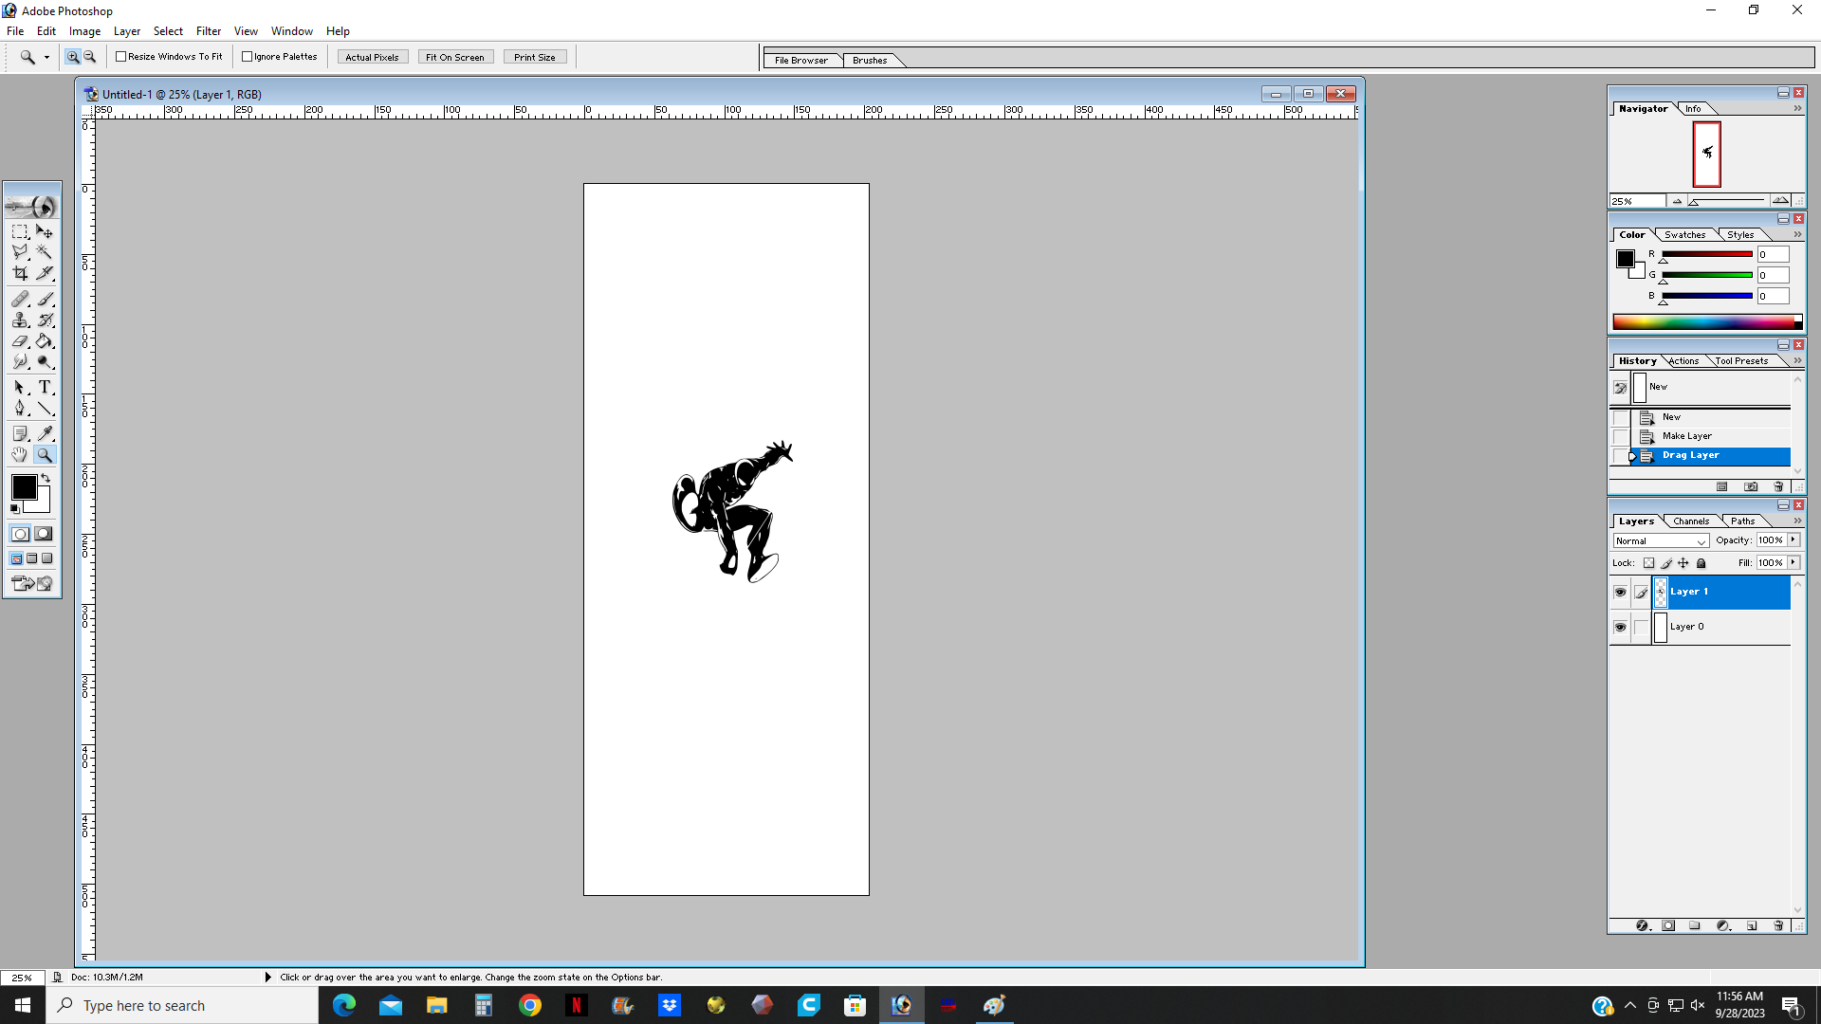This screenshot has width=1821, height=1024.
Task: Select the Hand tool
Action: (x=20, y=455)
